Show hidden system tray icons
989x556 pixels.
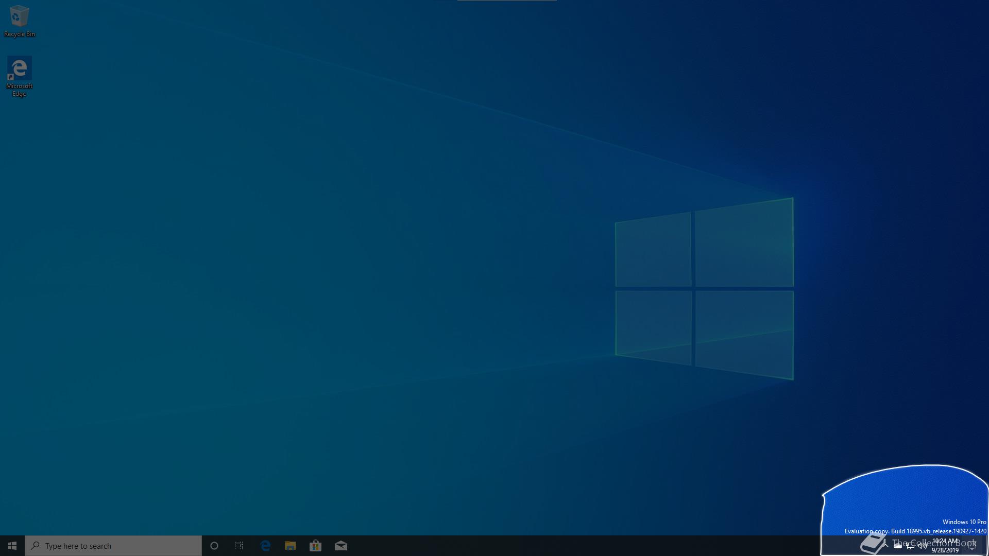pos(885,546)
